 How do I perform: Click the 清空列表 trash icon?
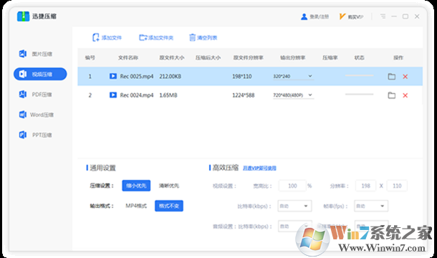tap(192, 38)
